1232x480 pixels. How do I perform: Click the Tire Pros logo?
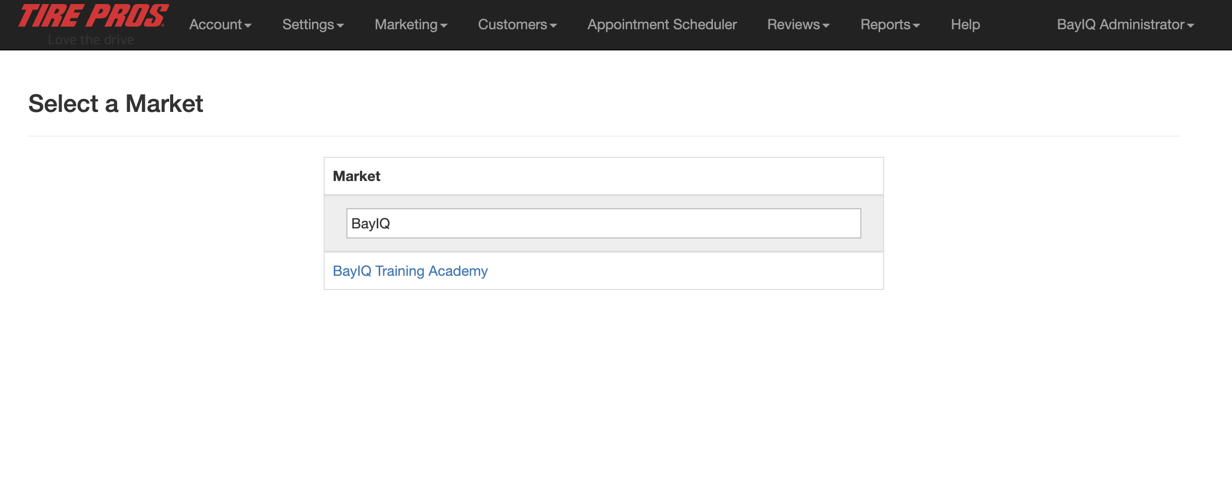(x=93, y=24)
